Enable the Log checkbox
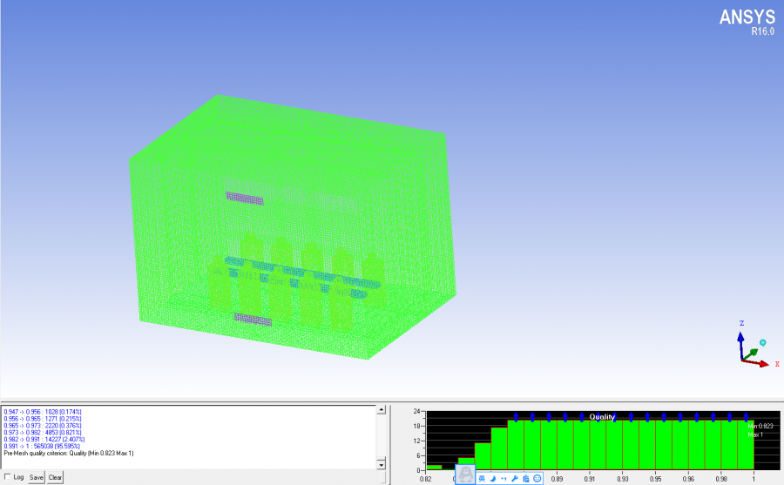This screenshot has width=784, height=485. click(x=7, y=477)
